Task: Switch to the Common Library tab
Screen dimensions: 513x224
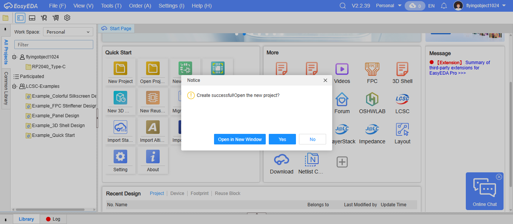Action: point(6,88)
